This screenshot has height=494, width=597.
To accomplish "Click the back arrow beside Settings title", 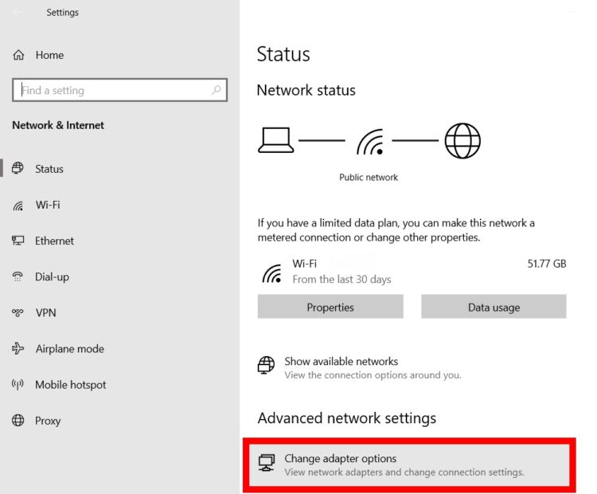I will [17, 12].
